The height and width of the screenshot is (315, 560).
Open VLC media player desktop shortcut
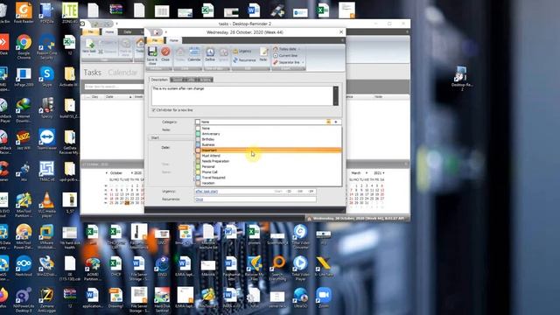[46, 204]
